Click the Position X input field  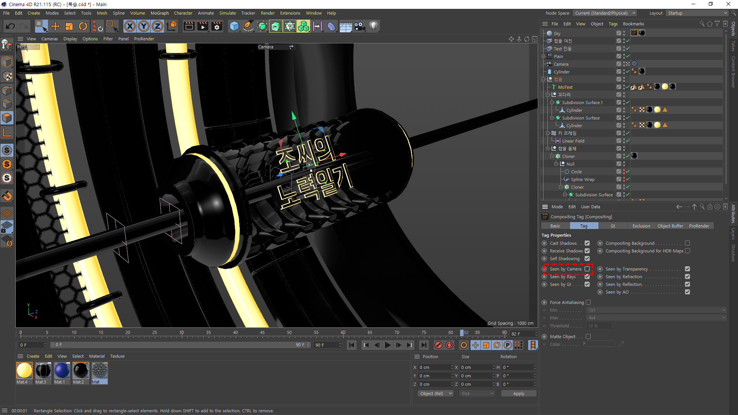[434, 367]
